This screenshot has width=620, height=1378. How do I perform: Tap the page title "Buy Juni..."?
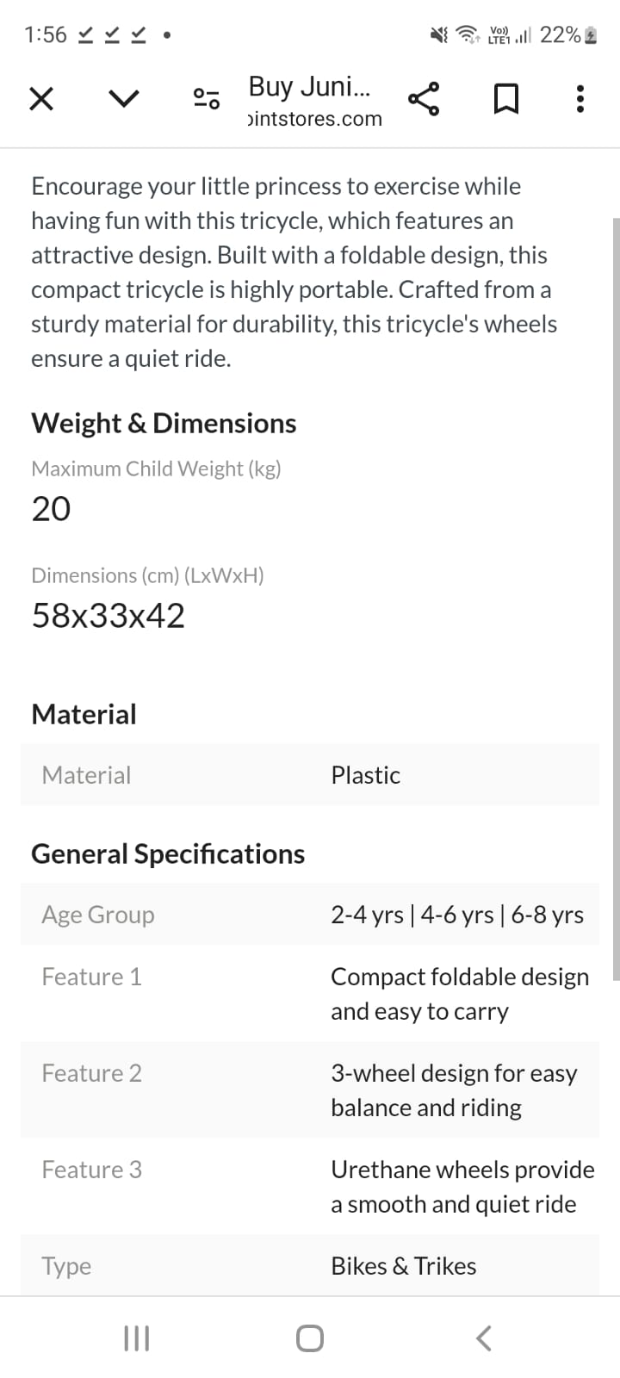click(309, 86)
